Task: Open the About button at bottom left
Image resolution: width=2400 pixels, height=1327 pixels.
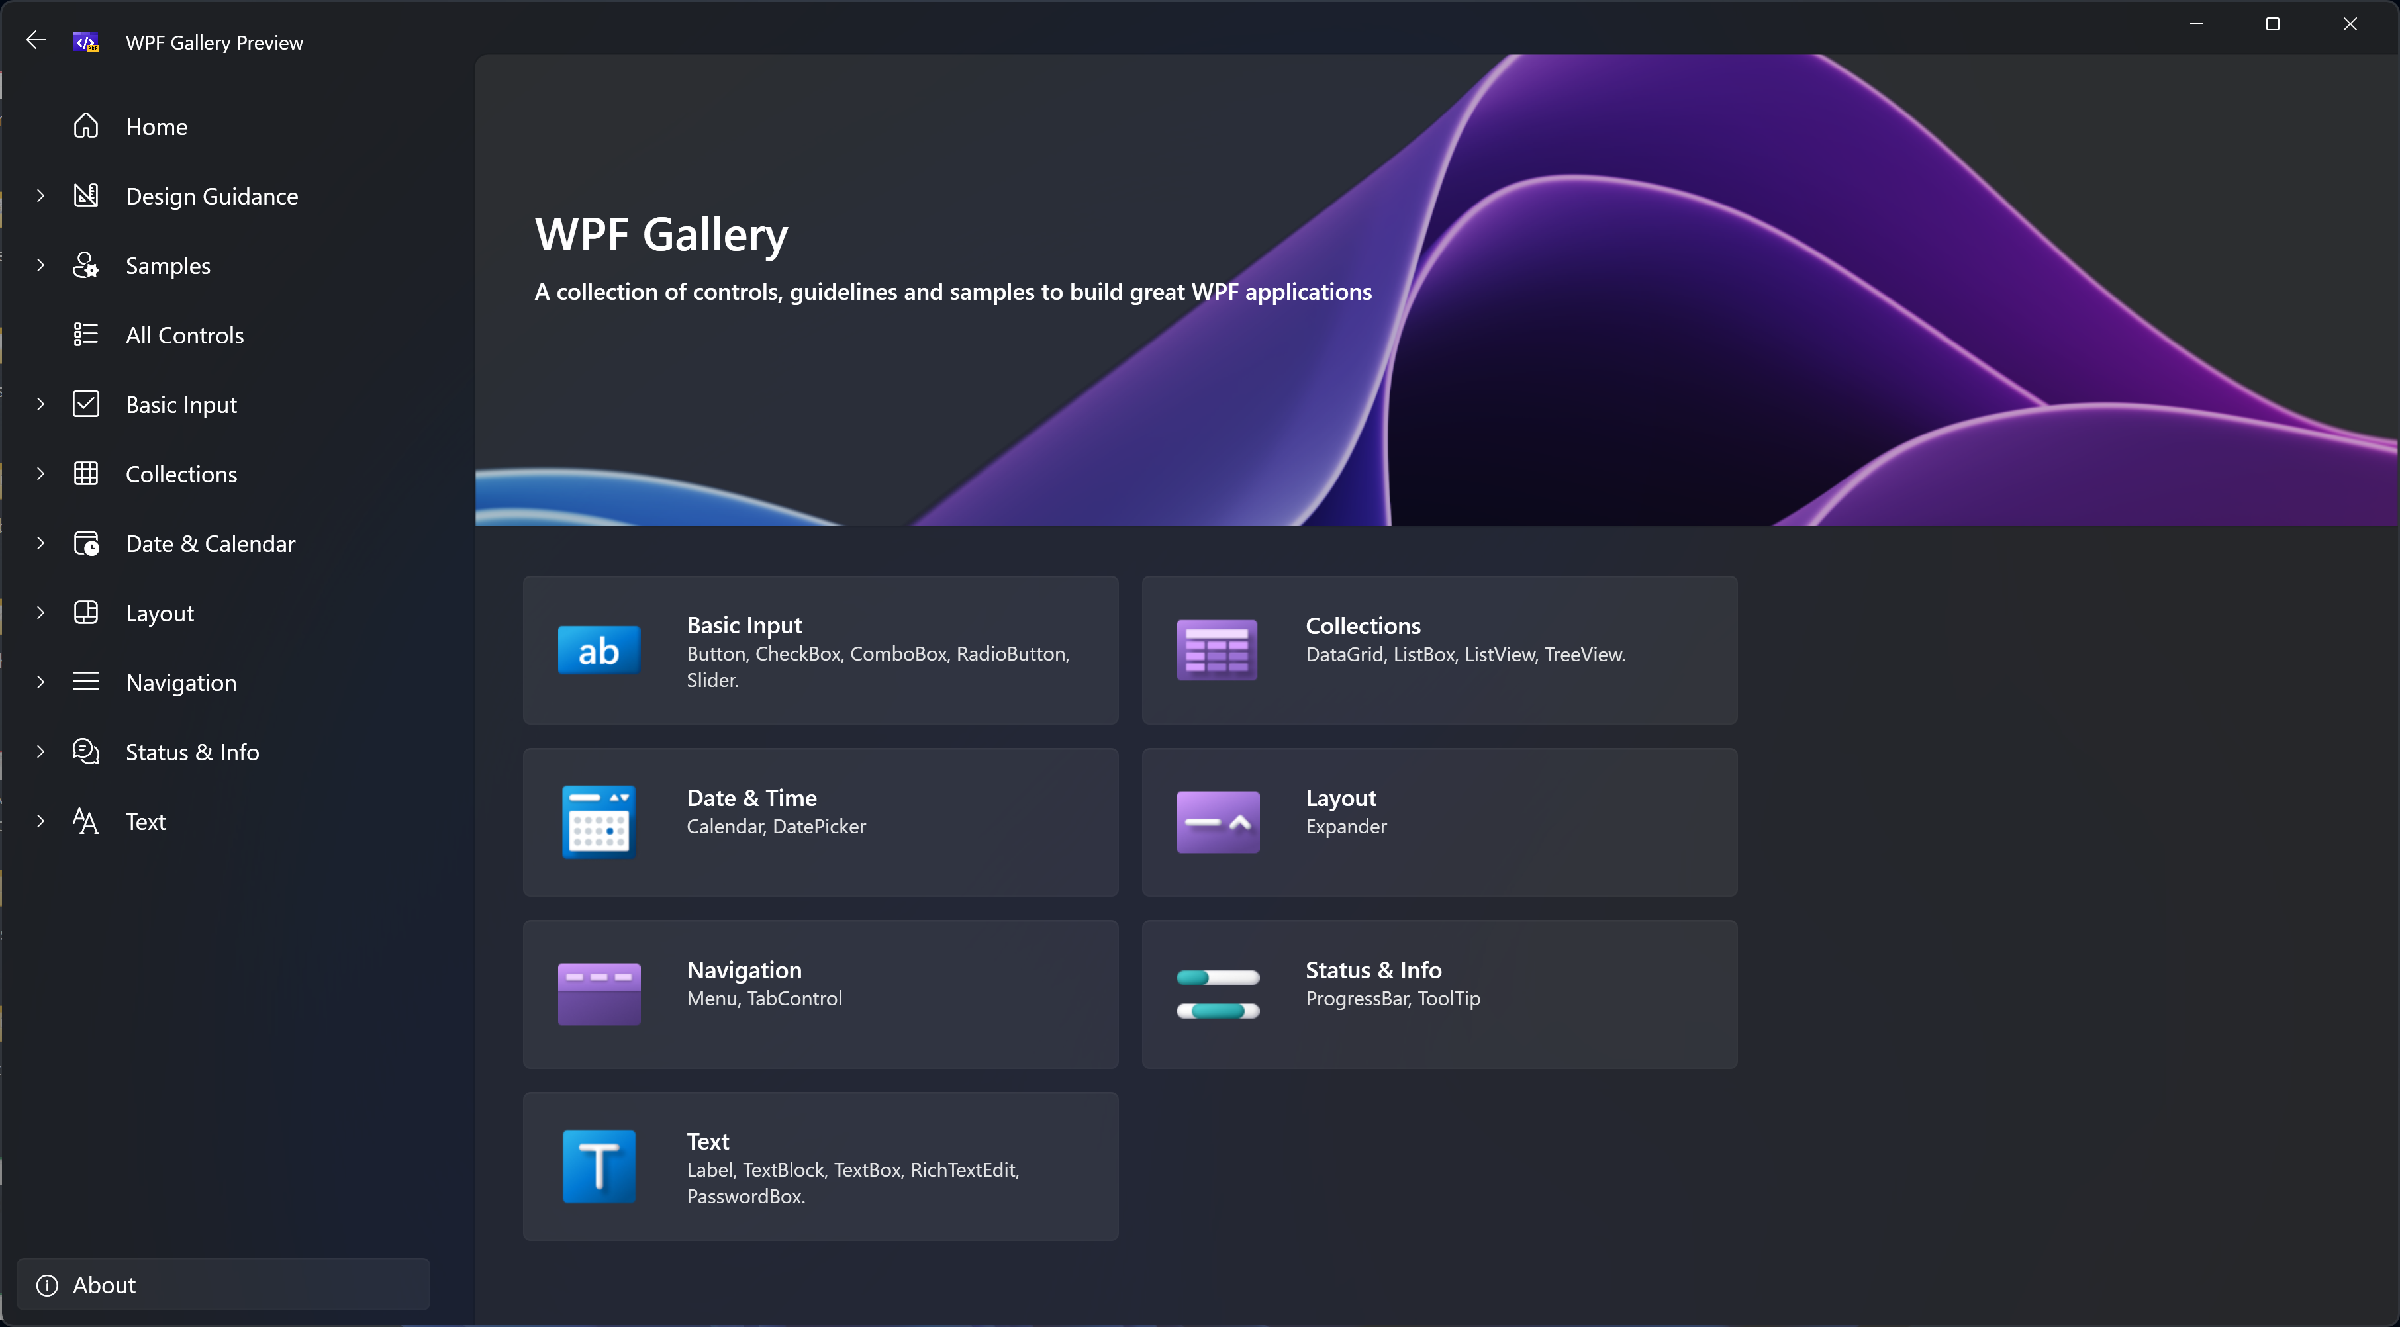Action: point(224,1285)
